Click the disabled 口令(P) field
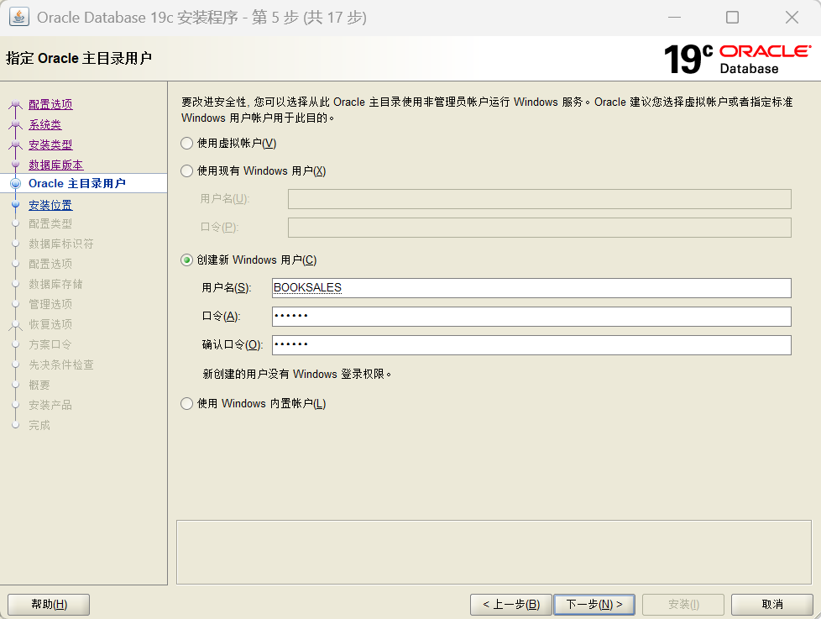 (539, 228)
